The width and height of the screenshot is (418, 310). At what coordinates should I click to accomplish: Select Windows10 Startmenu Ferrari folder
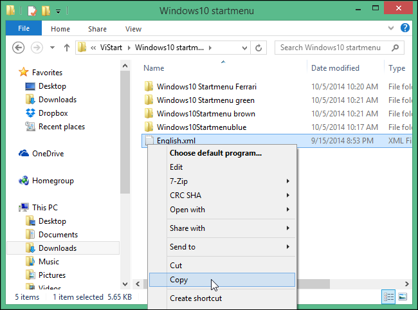[206, 87]
